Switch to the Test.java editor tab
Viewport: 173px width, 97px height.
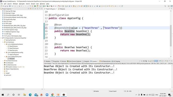point(61,9)
